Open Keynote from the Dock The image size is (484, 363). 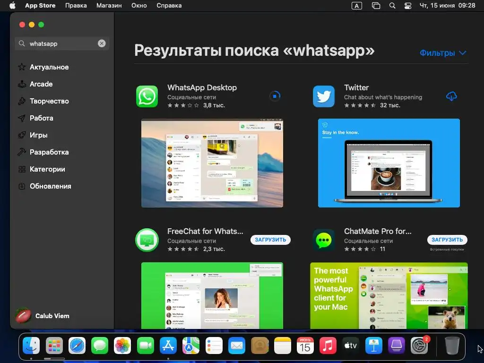coord(373,346)
